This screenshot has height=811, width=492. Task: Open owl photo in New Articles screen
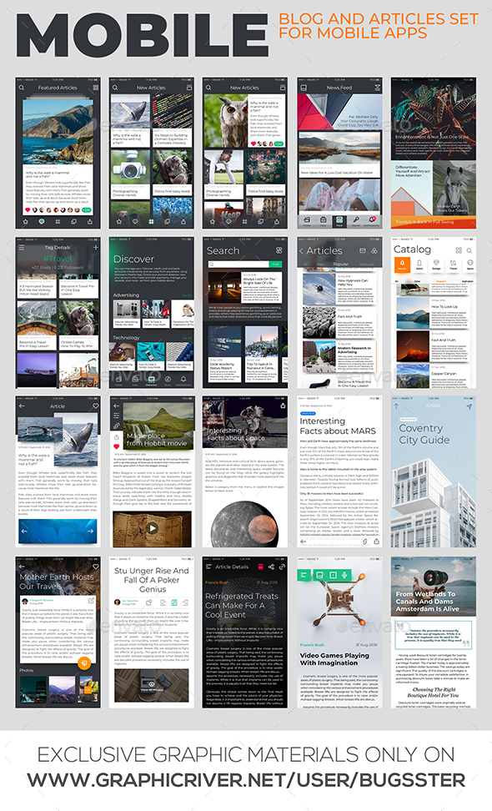pos(225,121)
